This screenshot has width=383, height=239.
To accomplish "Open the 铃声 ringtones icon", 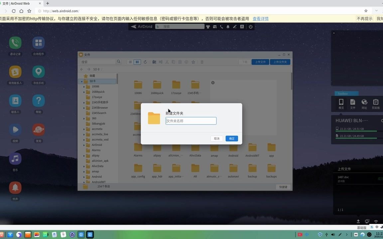I will tap(15, 188).
